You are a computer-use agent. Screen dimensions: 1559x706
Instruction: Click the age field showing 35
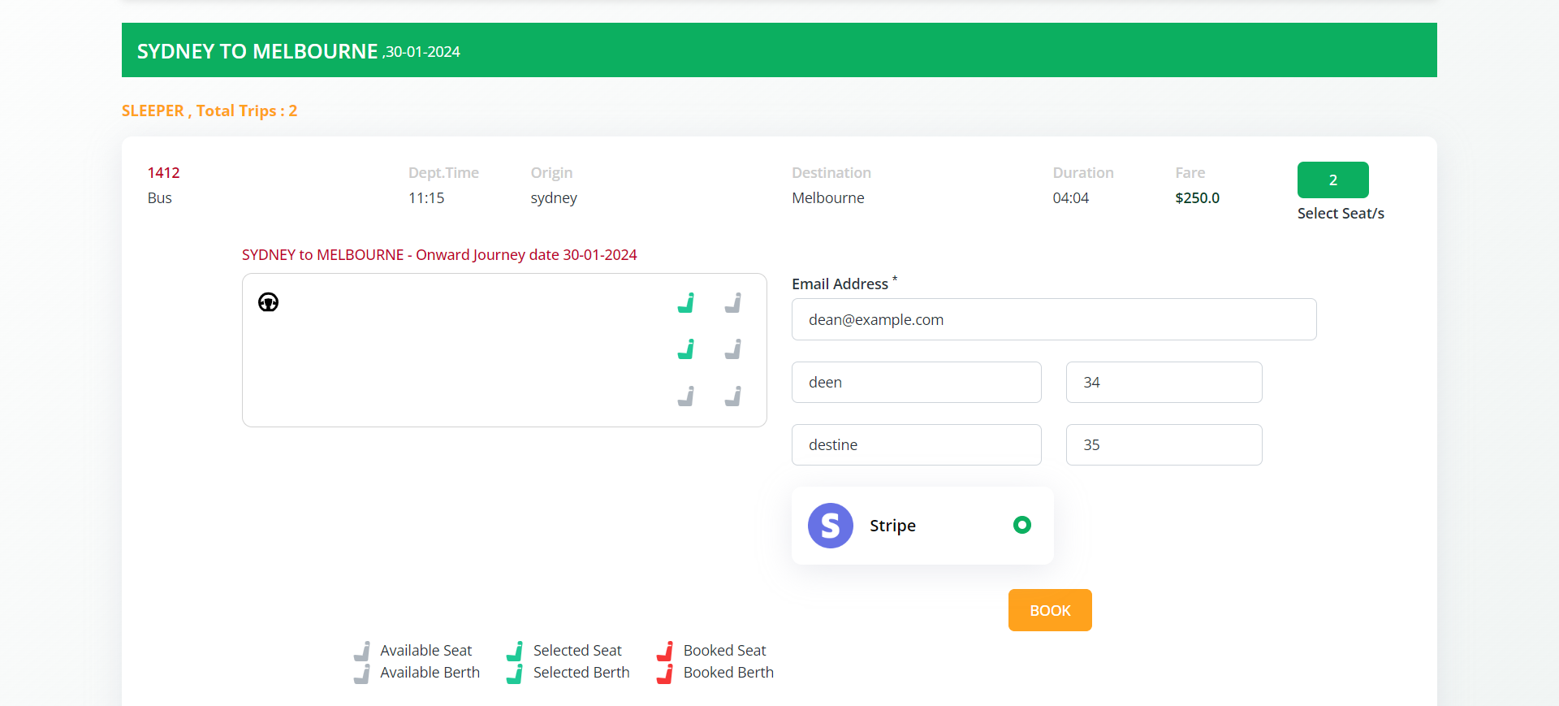[1163, 444]
